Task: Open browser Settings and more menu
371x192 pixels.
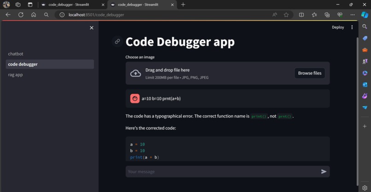Action: [353, 15]
